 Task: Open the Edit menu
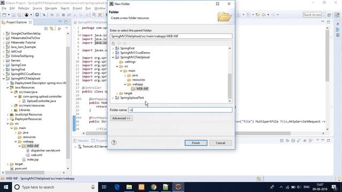[12, 9]
